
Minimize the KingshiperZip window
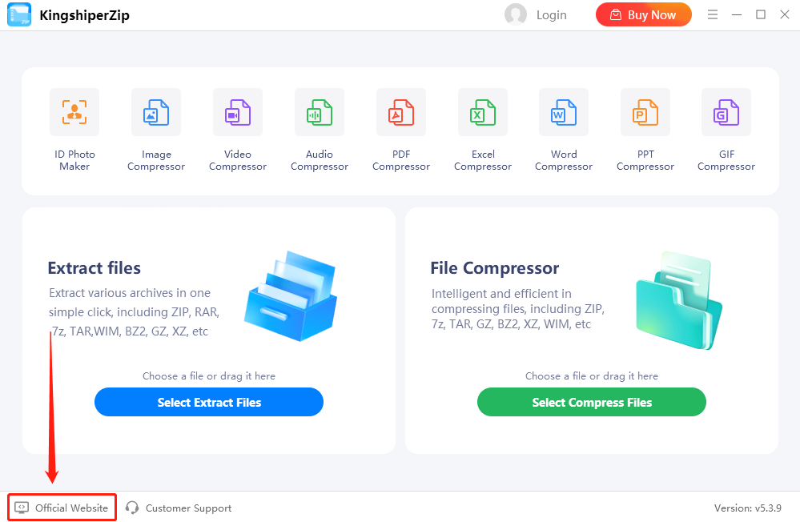point(737,14)
